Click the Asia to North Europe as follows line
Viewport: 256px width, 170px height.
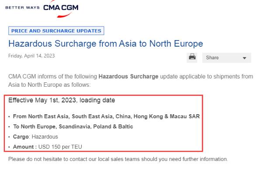[49, 85]
